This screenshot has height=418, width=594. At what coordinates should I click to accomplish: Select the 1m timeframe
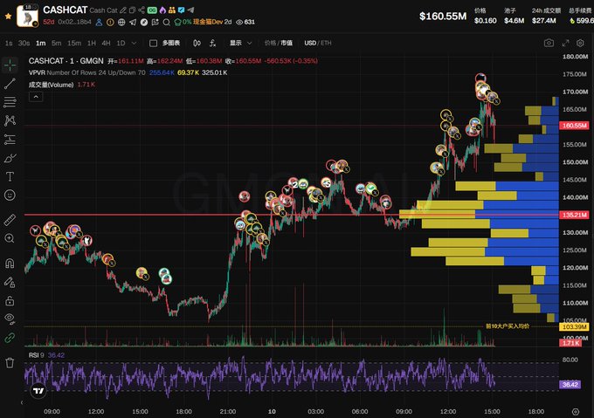click(40, 43)
